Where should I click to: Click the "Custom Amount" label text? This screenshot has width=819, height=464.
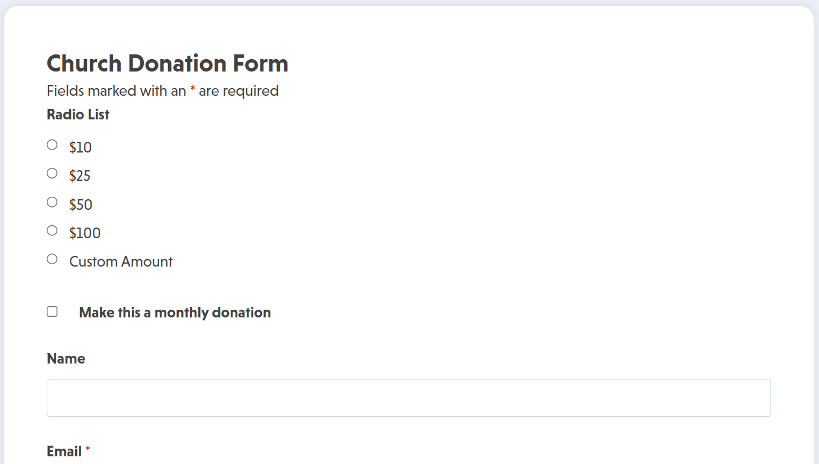click(x=121, y=261)
